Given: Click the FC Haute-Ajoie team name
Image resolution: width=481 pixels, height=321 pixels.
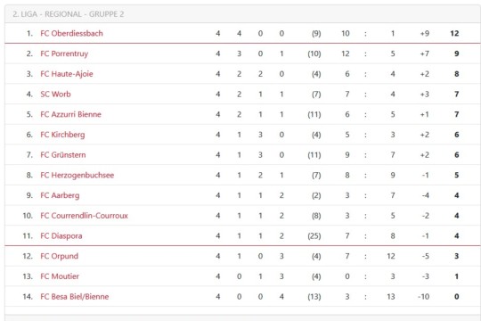Looking at the screenshot, I should point(67,74).
